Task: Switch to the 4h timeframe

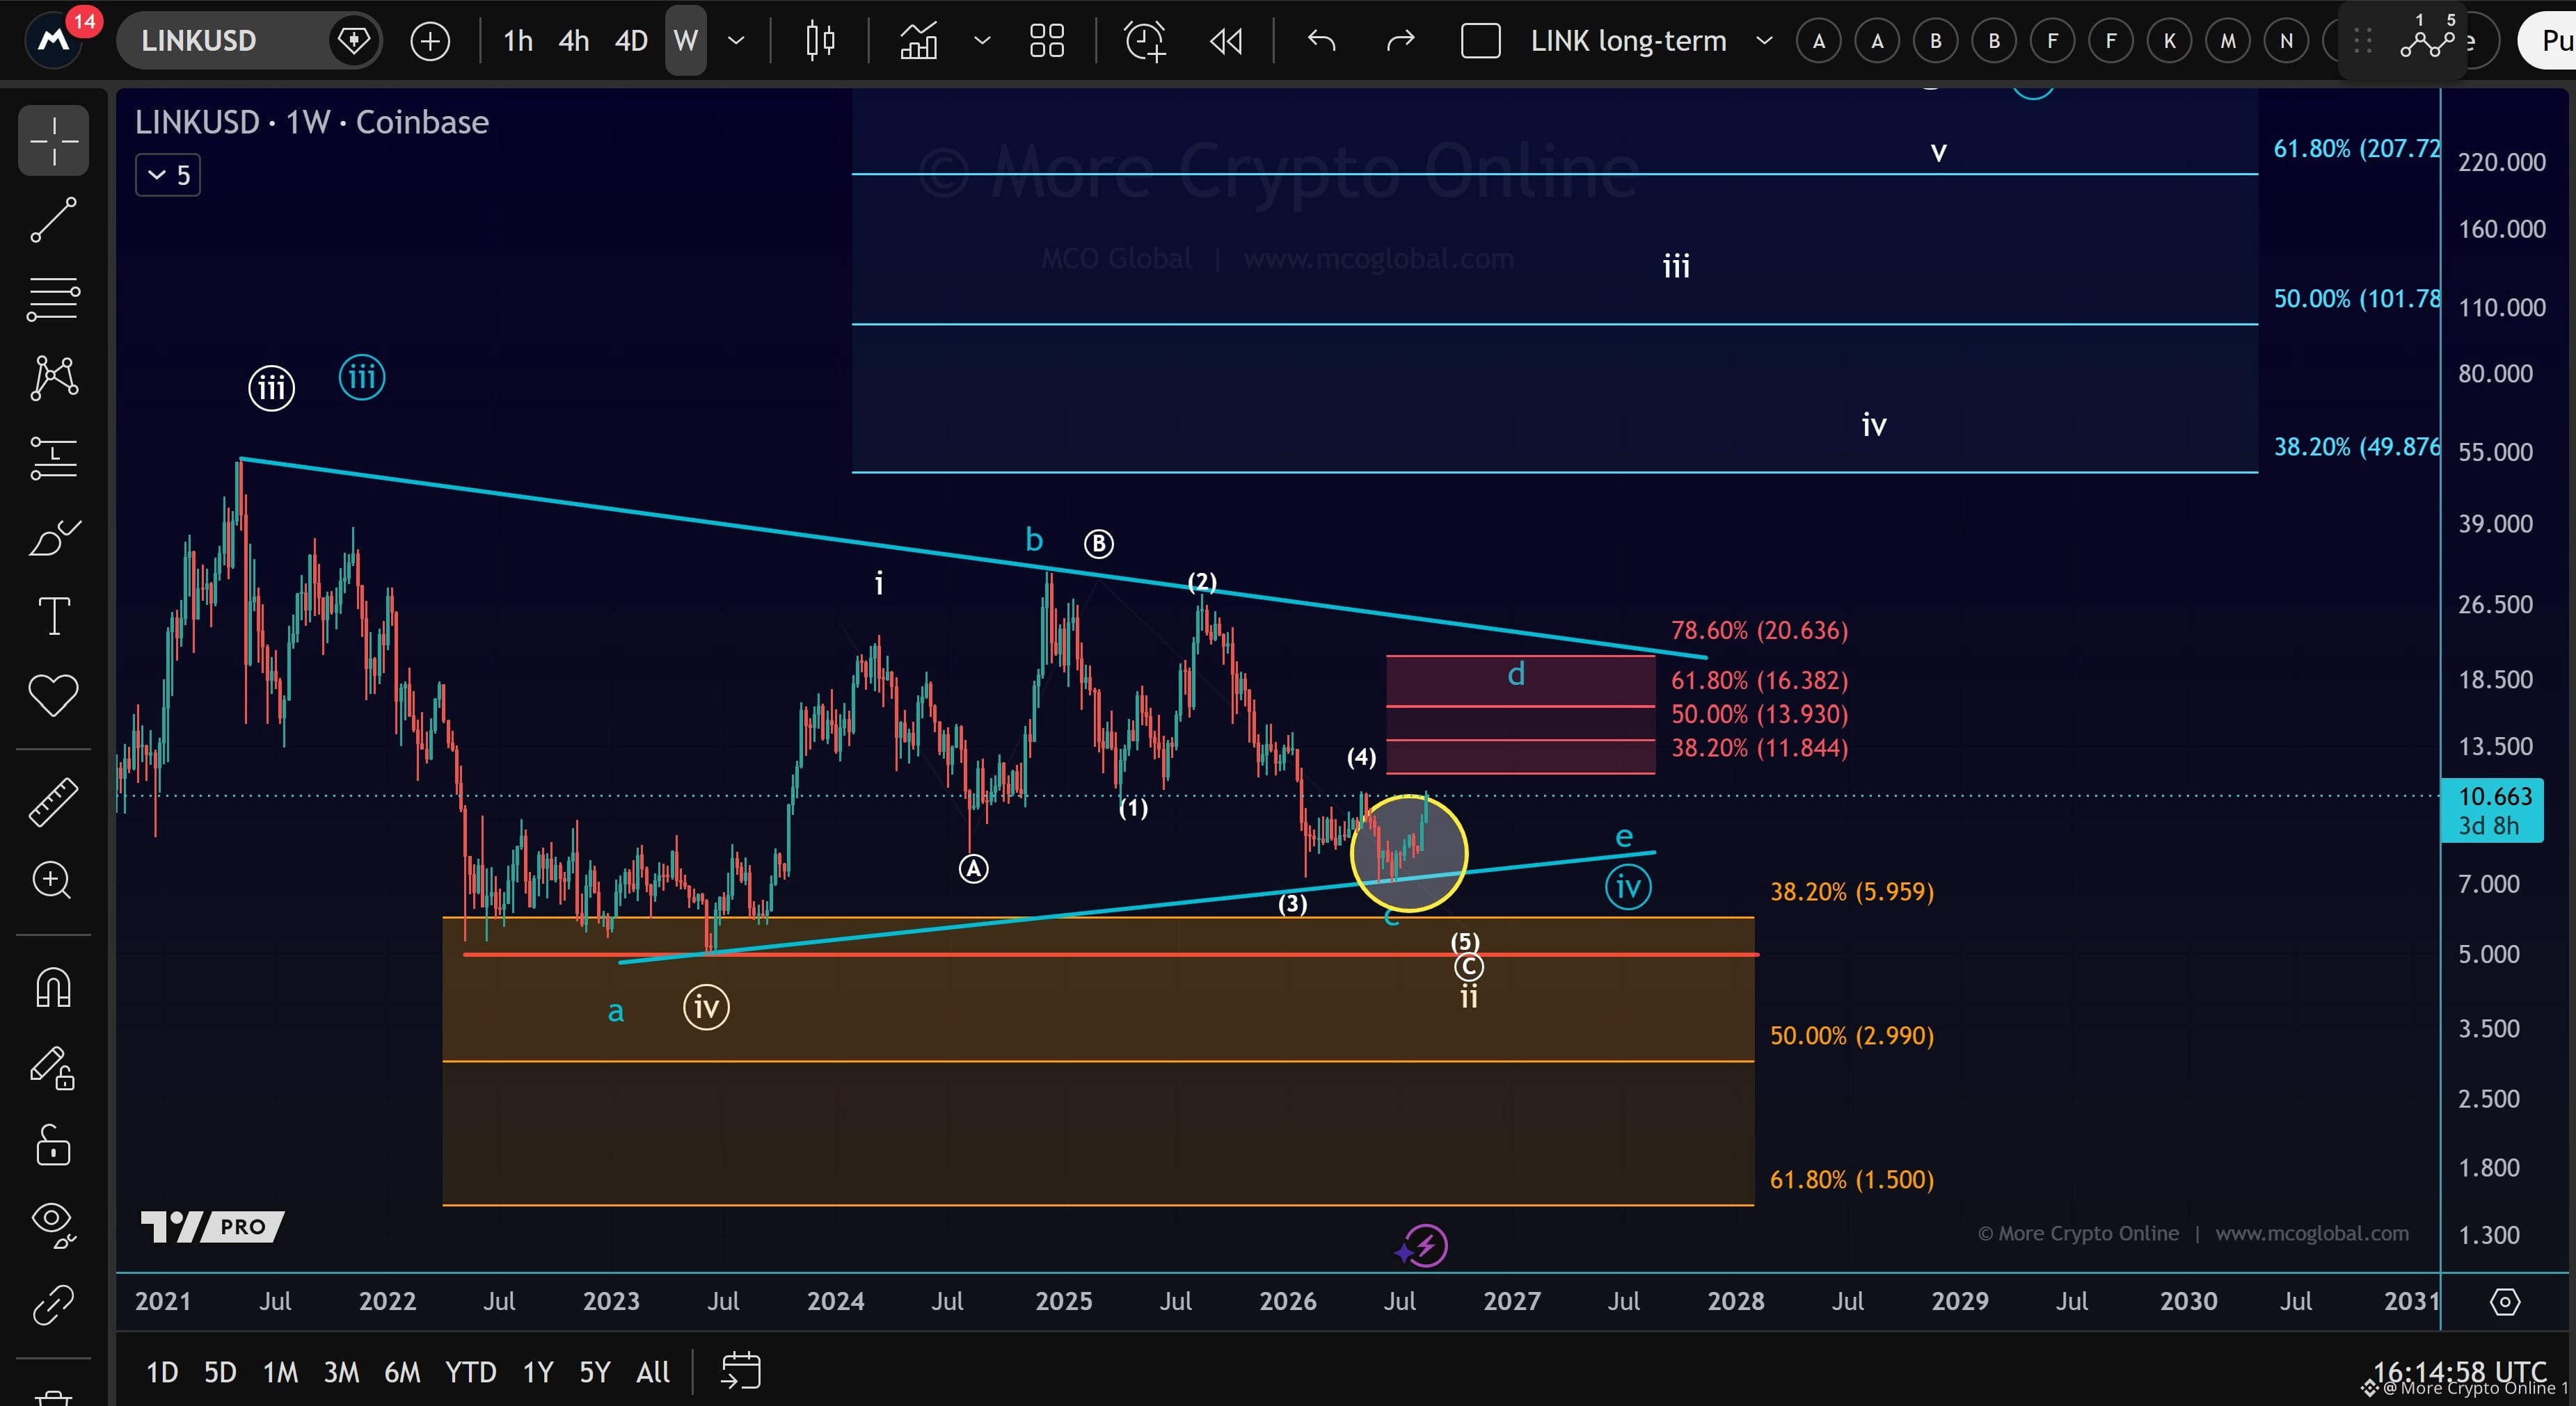Action: tap(573, 41)
